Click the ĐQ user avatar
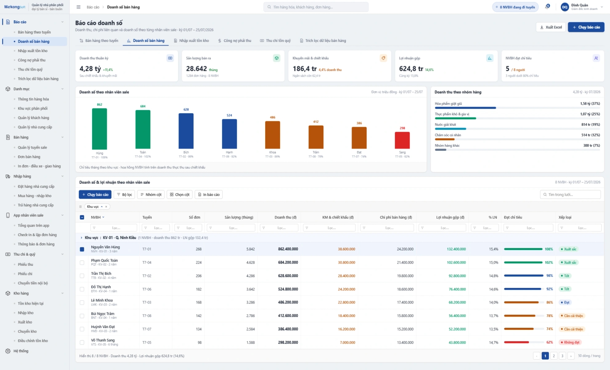The image size is (610, 370). point(565,7)
